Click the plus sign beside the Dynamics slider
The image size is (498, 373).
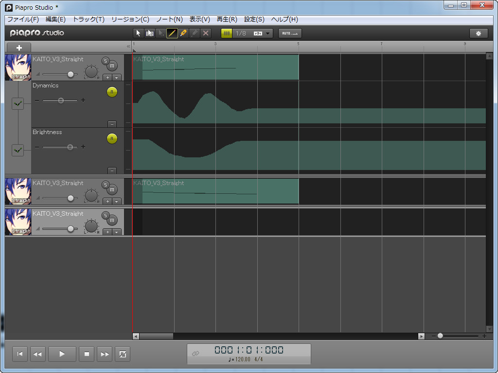[x=83, y=100]
